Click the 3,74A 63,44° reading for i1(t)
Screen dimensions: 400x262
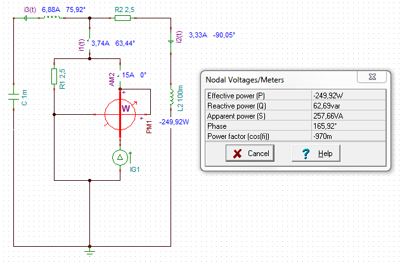(113, 44)
